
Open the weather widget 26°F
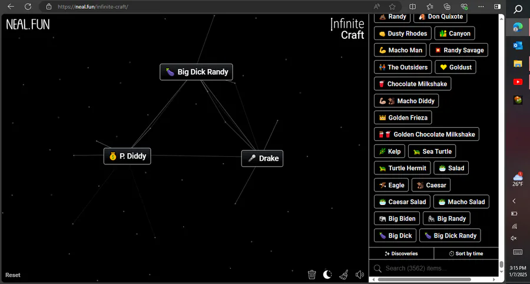pos(518,180)
